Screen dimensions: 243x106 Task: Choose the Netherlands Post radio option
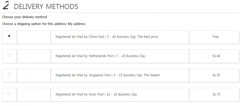tap(9, 55)
